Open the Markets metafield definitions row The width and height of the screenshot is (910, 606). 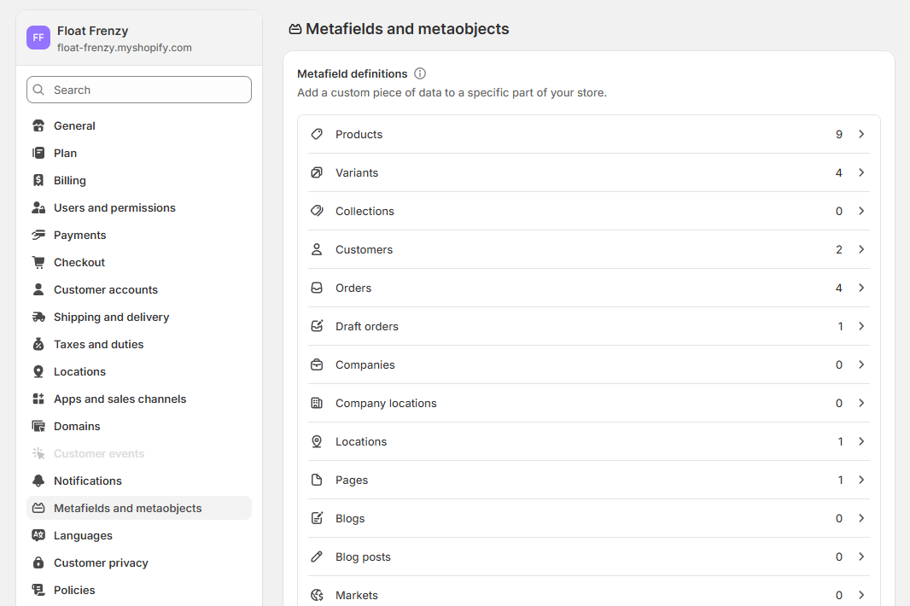tap(357, 595)
